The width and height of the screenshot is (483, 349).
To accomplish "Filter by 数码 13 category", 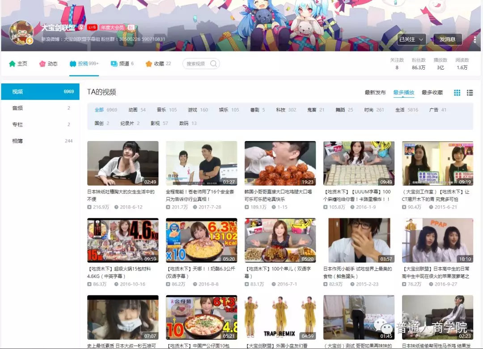I will click(187, 123).
